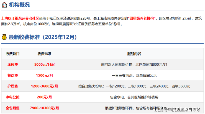Select the 水电公摊 row label

point(13,97)
